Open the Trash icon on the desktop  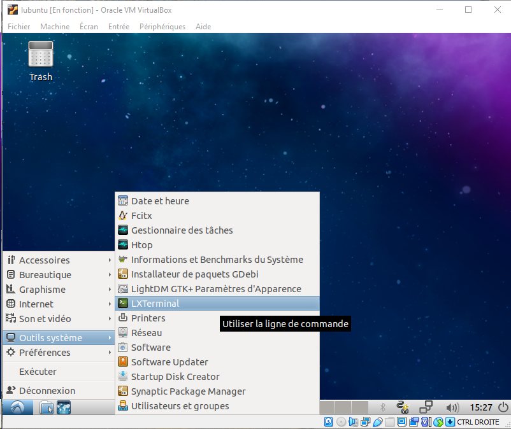[x=41, y=59]
